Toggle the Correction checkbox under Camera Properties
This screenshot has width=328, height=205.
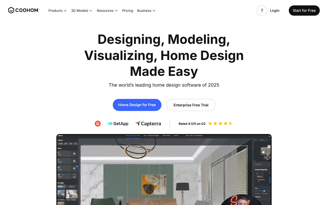pos(256,180)
